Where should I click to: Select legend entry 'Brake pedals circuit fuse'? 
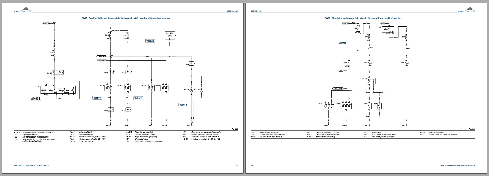click(269, 132)
